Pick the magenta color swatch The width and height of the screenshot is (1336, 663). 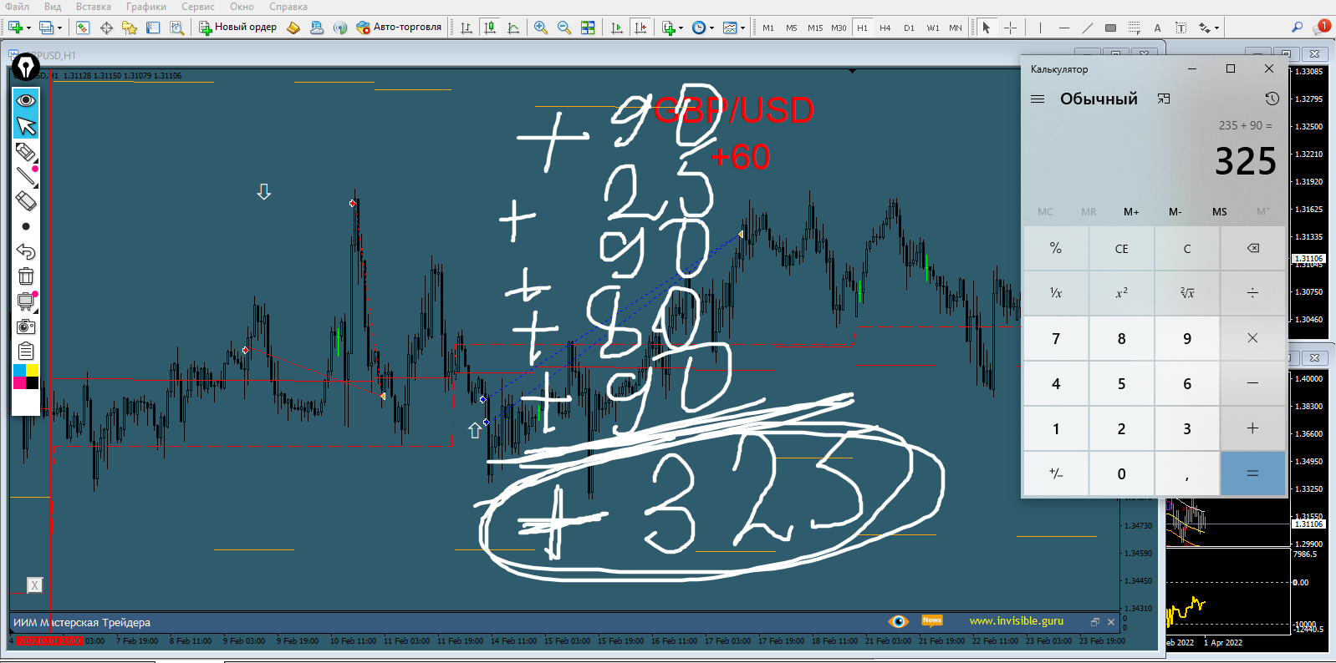19,383
